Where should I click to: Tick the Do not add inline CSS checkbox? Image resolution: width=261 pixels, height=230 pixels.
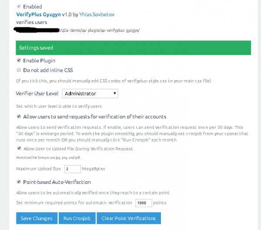(x=18, y=70)
